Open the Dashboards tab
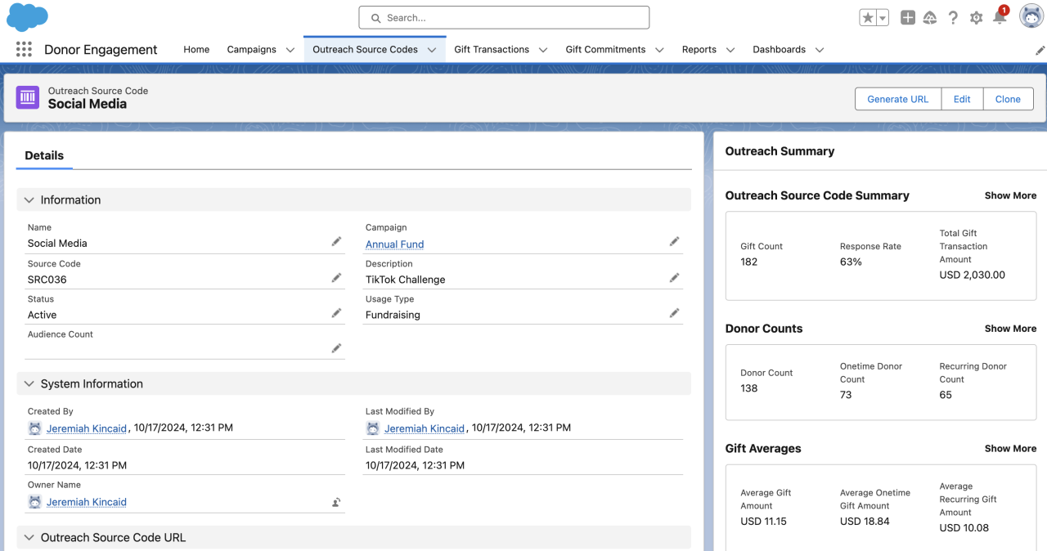The height and width of the screenshot is (551, 1047). tap(780, 49)
